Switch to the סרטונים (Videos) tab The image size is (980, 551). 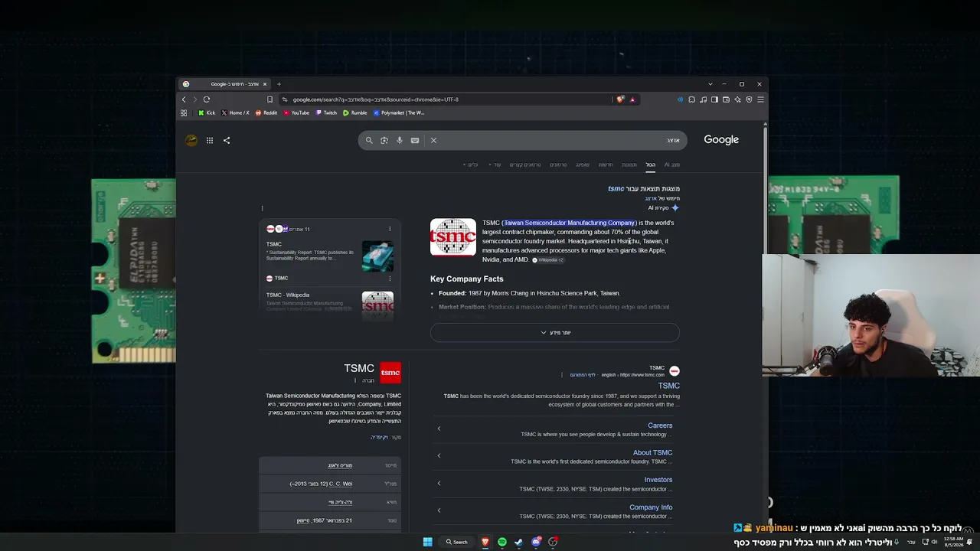(x=558, y=165)
